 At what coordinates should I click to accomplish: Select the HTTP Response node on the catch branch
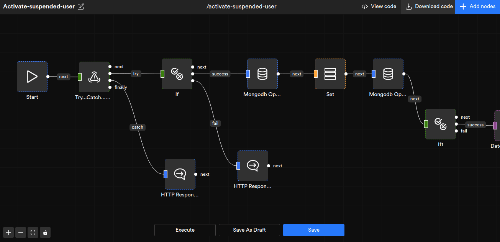pos(180,174)
